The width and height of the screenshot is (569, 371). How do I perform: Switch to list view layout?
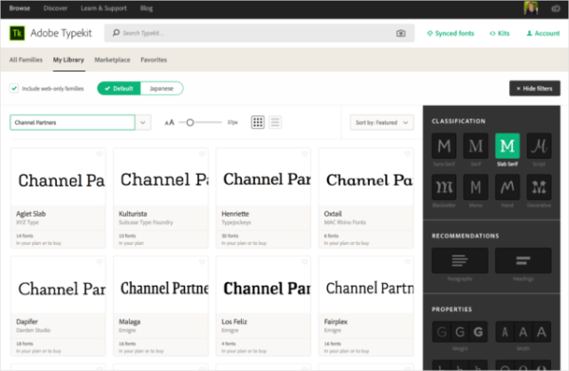click(x=275, y=122)
